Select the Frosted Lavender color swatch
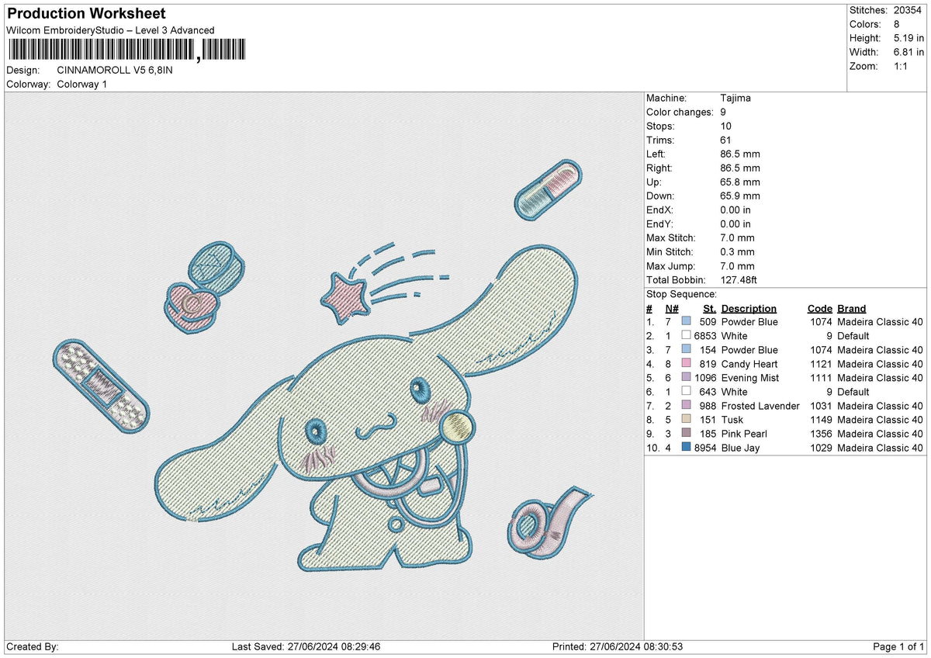 click(686, 405)
